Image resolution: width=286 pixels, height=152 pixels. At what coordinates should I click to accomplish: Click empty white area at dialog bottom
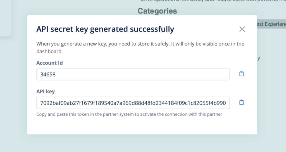pyautogui.click(x=142, y=126)
